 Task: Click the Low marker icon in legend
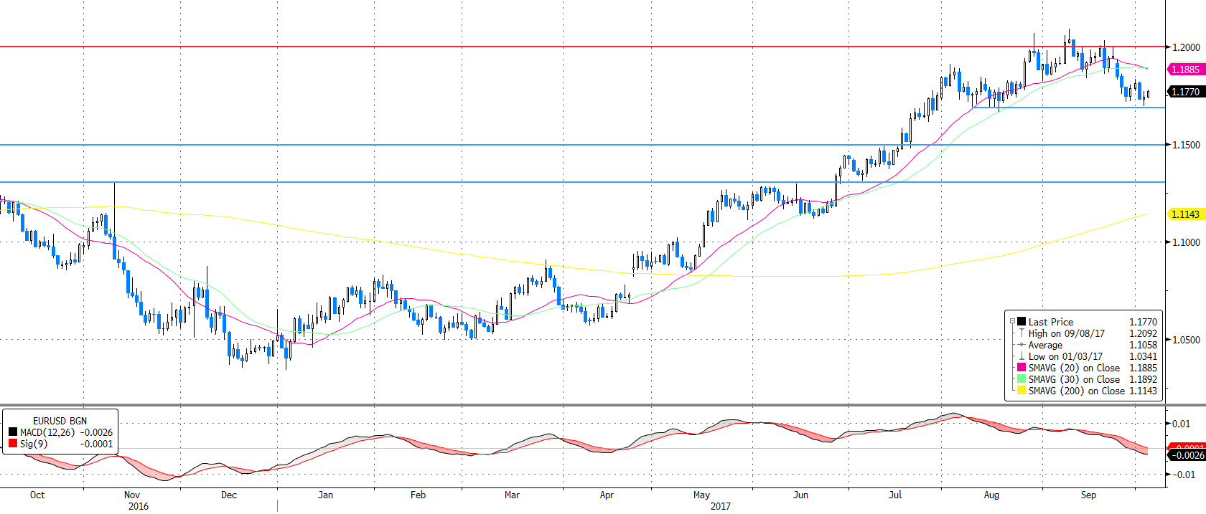pyautogui.click(x=1022, y=356)
